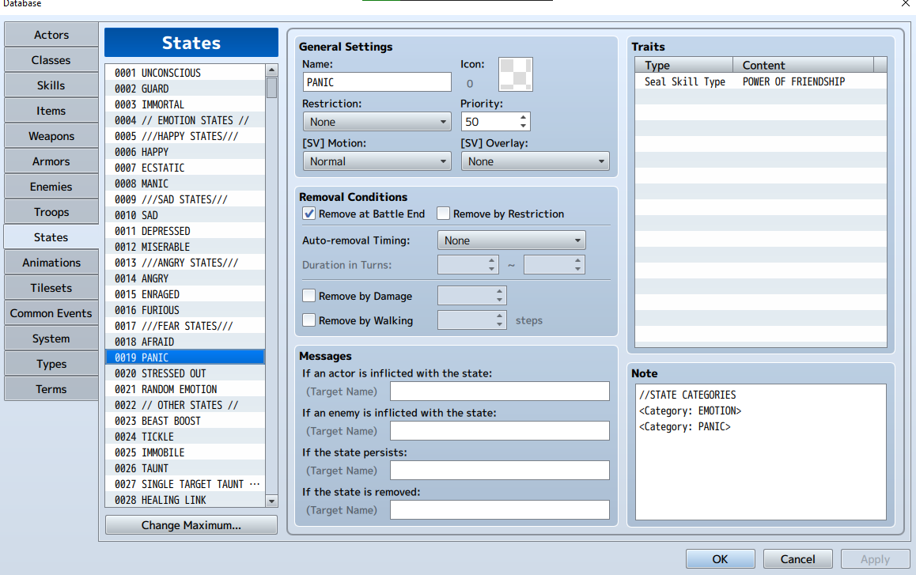Open the Tilesets tab
Image resolution: width=916 pixels, height=575 pixels.
[51, 288]
